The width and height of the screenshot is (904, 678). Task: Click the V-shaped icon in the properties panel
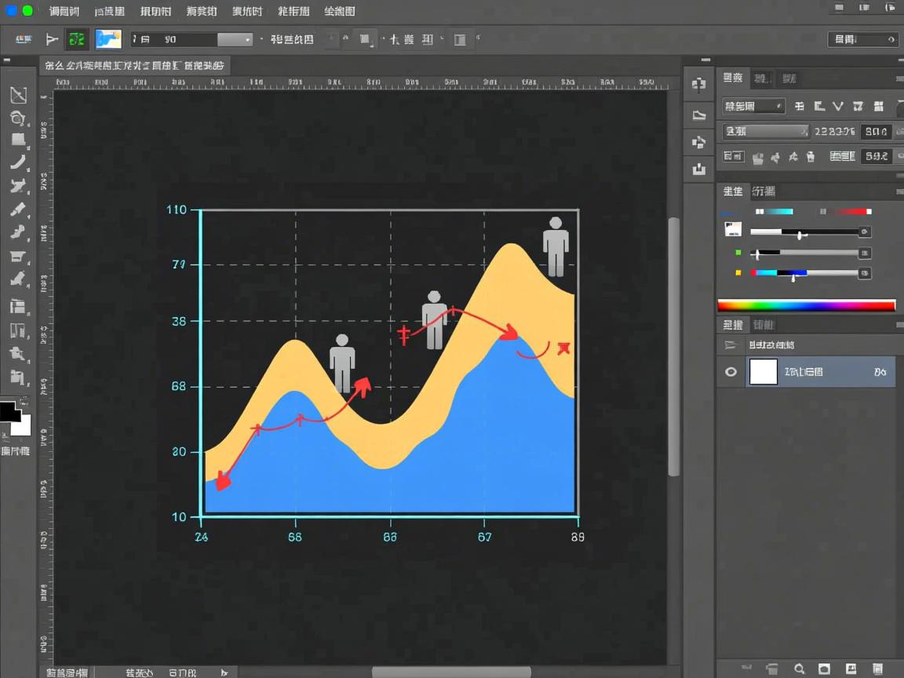837,106
